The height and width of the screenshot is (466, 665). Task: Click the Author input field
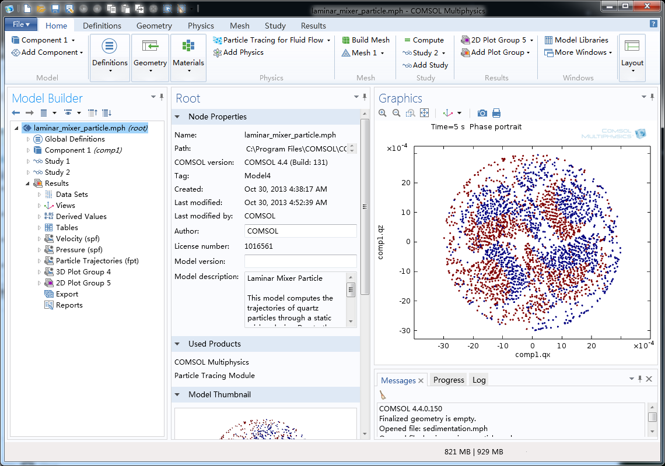pos(300,231)
